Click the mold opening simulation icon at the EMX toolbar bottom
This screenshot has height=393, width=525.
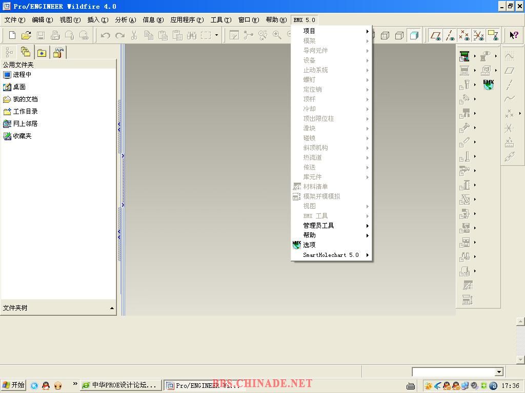pyautogui.click(x=468, y=300)
